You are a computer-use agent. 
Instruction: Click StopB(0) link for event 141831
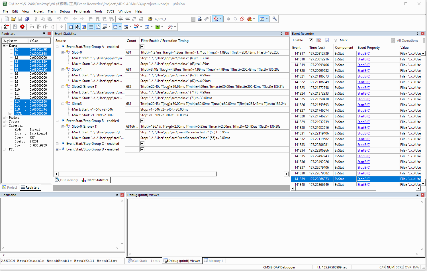tap(364, 133)
